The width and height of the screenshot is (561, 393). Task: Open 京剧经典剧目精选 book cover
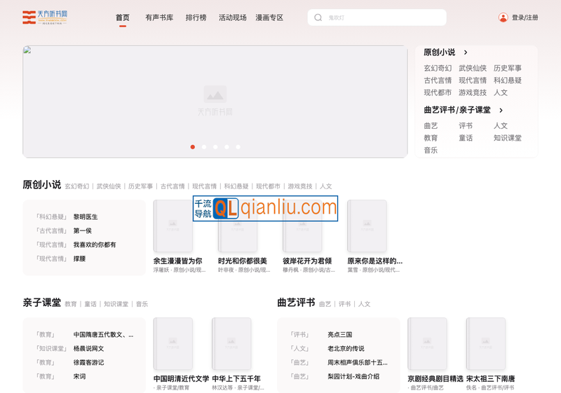coord(427,344)
